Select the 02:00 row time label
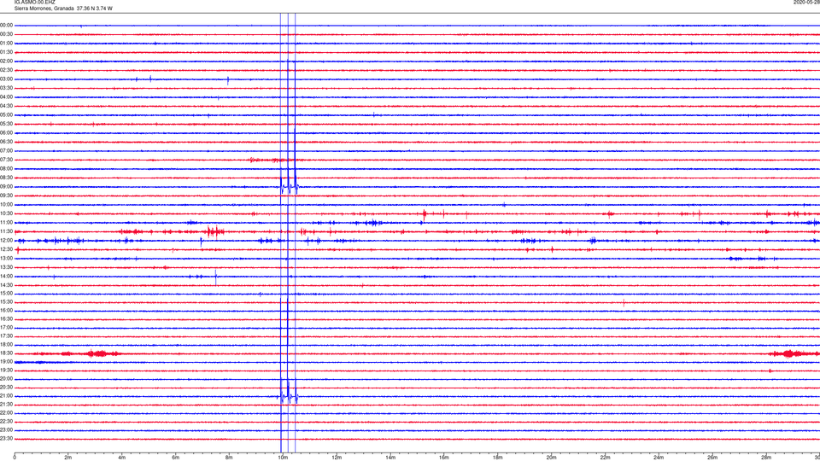This screenshot has width=820, height=461. [6, 61]
